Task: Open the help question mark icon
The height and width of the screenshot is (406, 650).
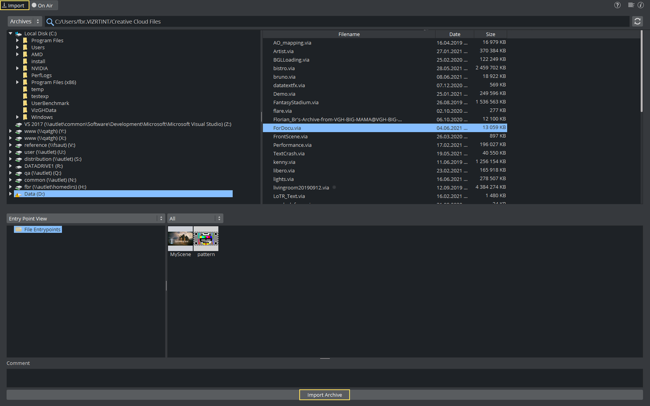Action: [617, 5]
